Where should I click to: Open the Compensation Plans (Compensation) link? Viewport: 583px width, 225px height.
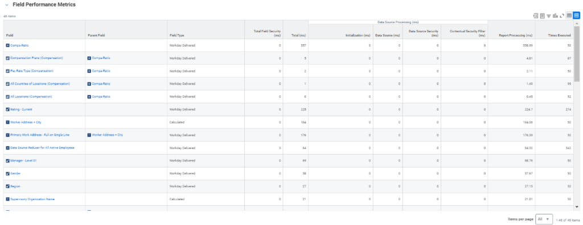pos(36,58)
